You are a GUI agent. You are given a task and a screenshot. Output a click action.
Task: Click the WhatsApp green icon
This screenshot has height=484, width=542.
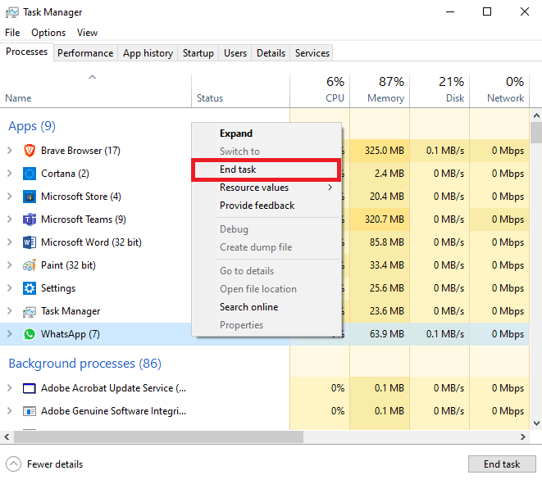(30, 334)
